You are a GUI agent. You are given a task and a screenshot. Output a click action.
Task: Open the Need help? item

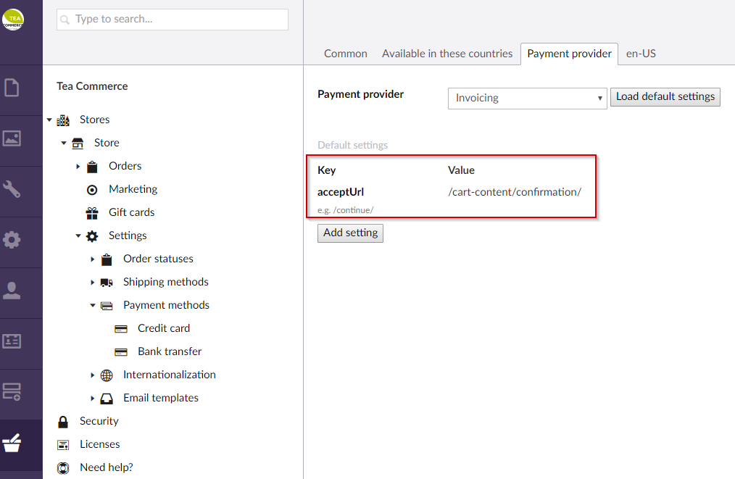pos(107,467)
